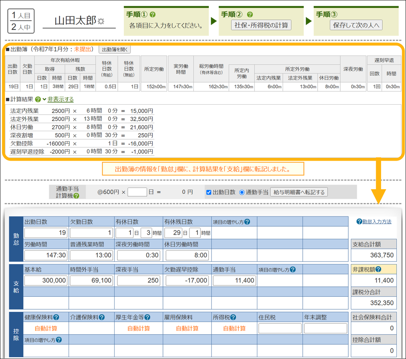Click help icon under 通勤手当計算機

(77, 196)
